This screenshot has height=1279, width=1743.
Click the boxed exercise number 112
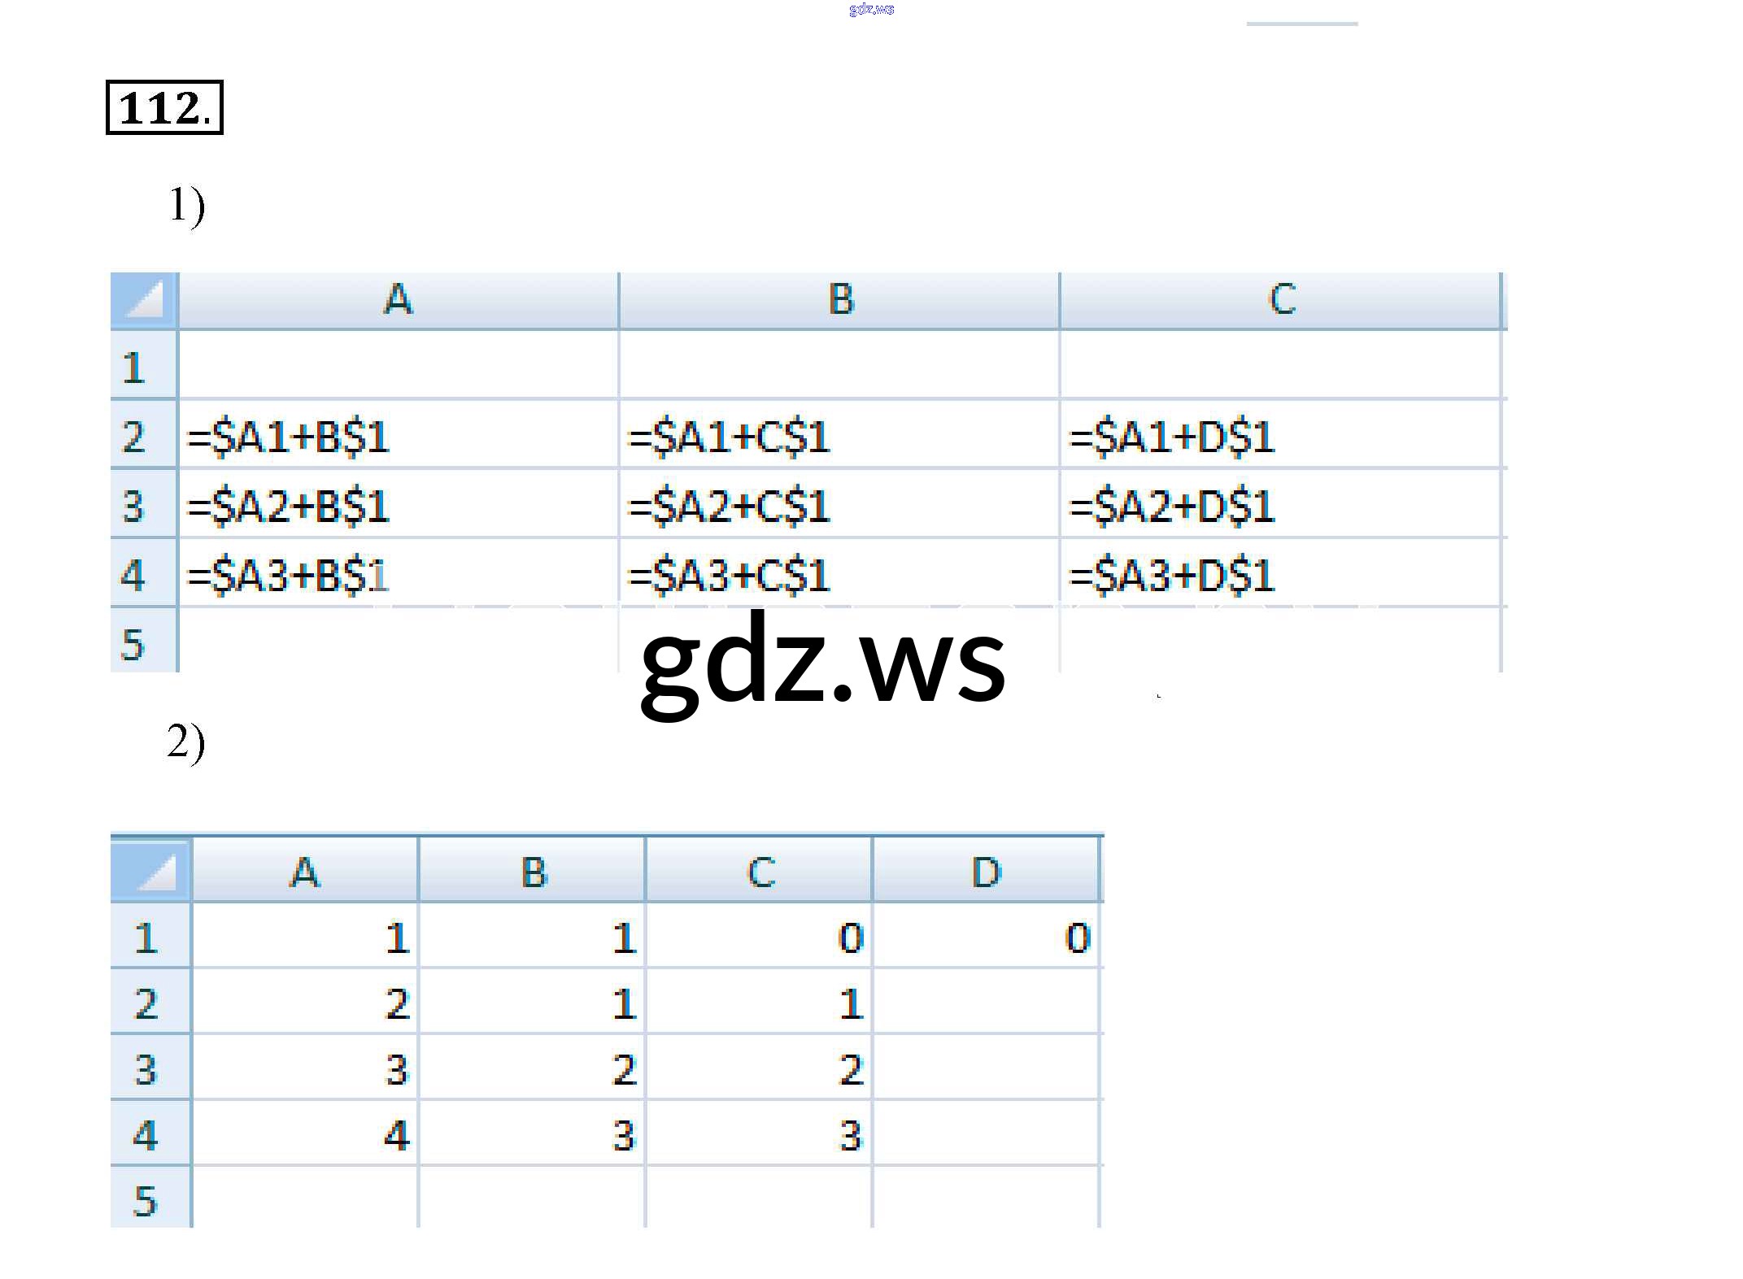164,107
